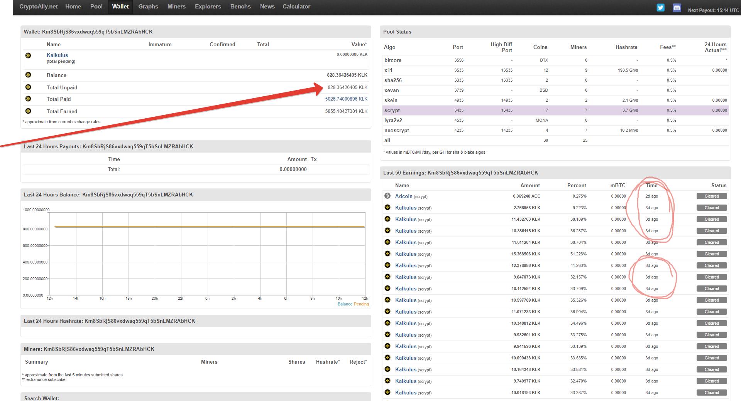Select the xevan algo row
The height and width of the screenshot is (401, 741).
(x=555, y=90)
